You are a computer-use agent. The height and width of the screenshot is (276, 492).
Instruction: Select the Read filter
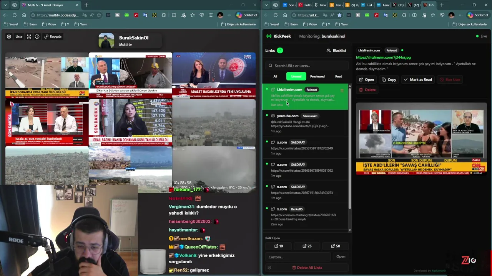(x=339, y=76)
